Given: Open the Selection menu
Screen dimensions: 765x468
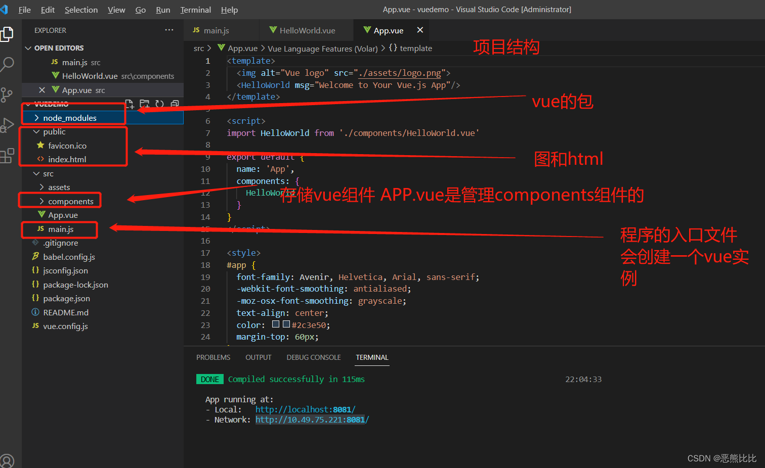Looking at the screenshot, I should point(81,10).
